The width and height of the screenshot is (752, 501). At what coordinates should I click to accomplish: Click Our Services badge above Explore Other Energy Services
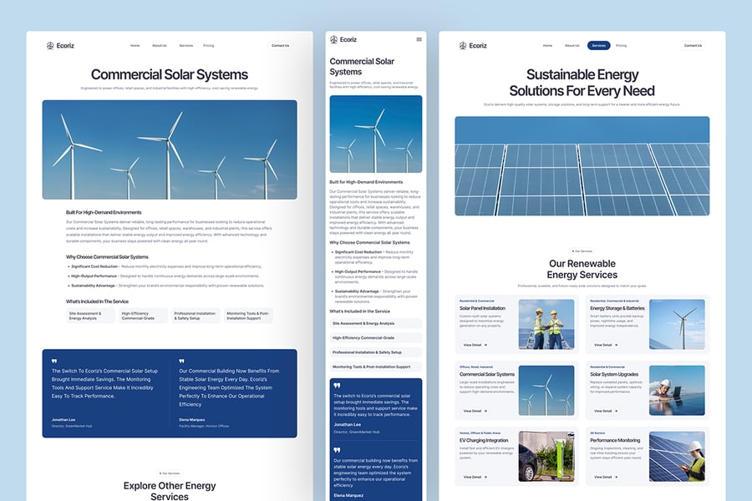coord(170,473)
